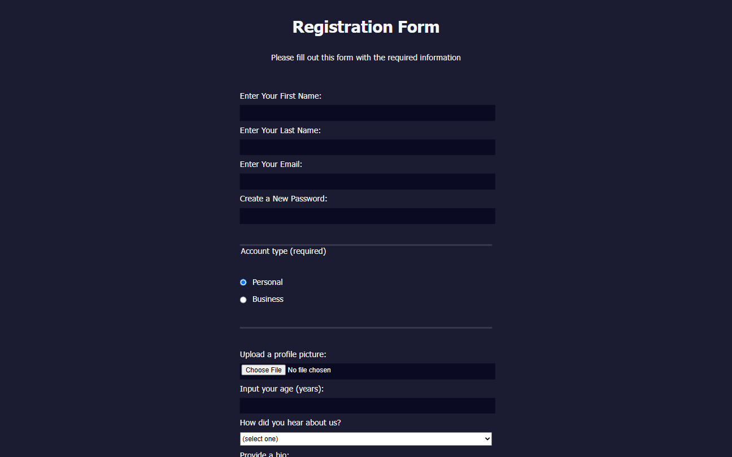Click the 'Registration Form' heading

[365, 27]
